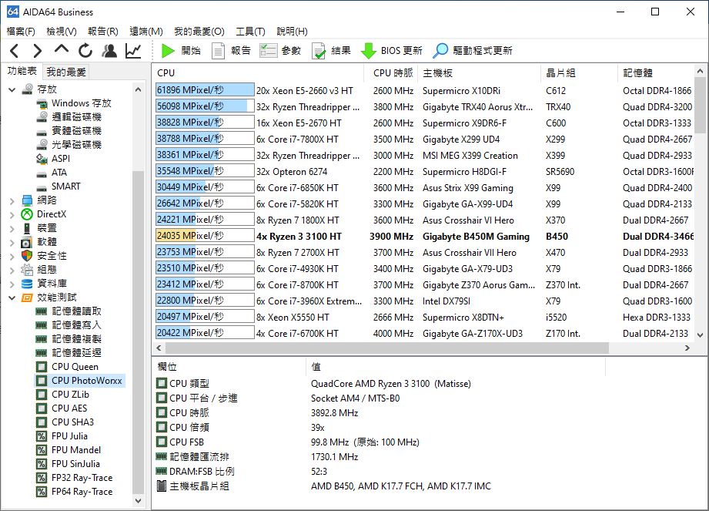Click the green BIOS 更新 download arrow

coord(368,51)
